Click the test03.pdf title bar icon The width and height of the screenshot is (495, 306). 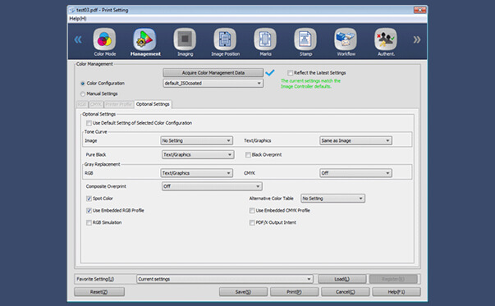point(72,10)
